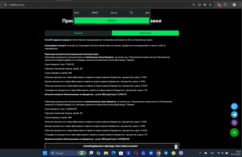Show hidden system tray icons
Viewport: 242px width, 157px height.
coord(200,153)
